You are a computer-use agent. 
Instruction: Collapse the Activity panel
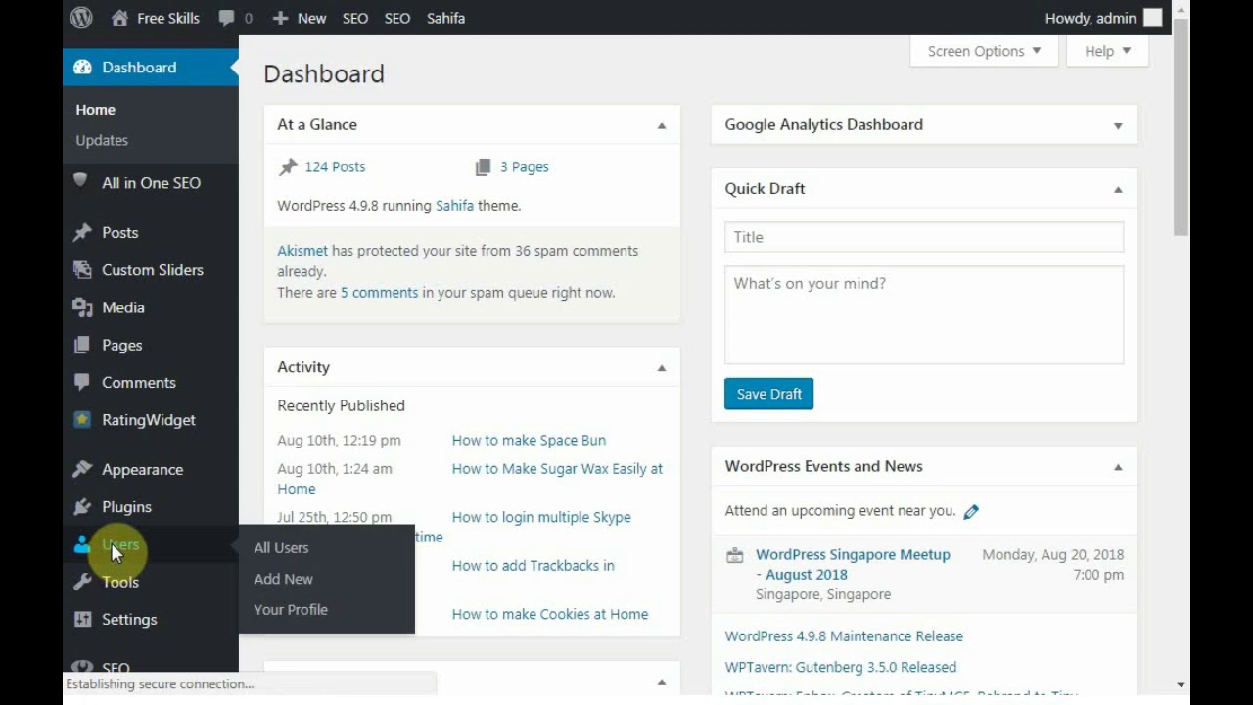coord(662,367)
